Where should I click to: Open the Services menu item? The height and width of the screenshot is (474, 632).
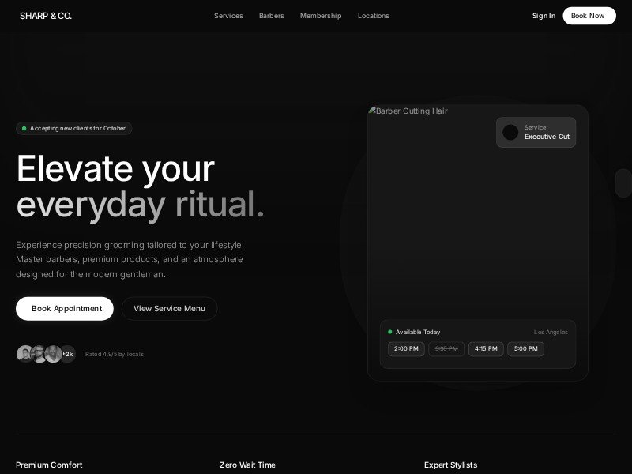[x=228, y=16]
